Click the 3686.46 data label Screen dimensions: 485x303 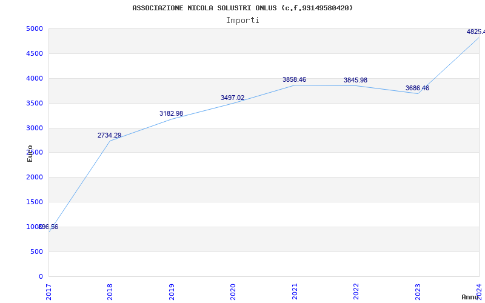click(x=417, y=88)
